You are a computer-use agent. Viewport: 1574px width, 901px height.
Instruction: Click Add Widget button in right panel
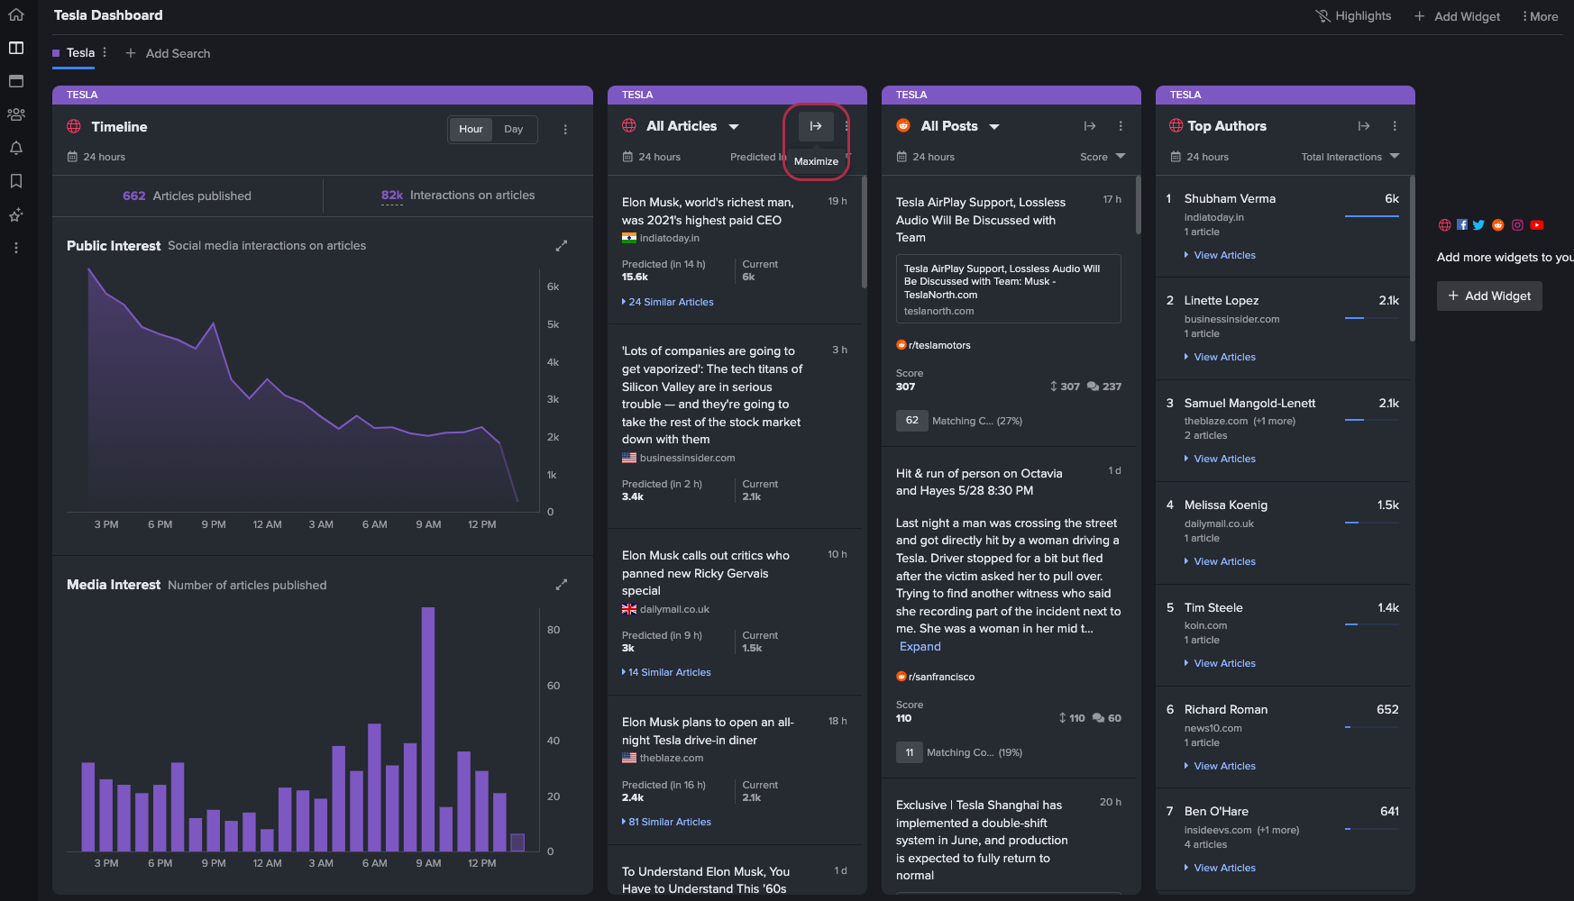tap(1489, 296)
